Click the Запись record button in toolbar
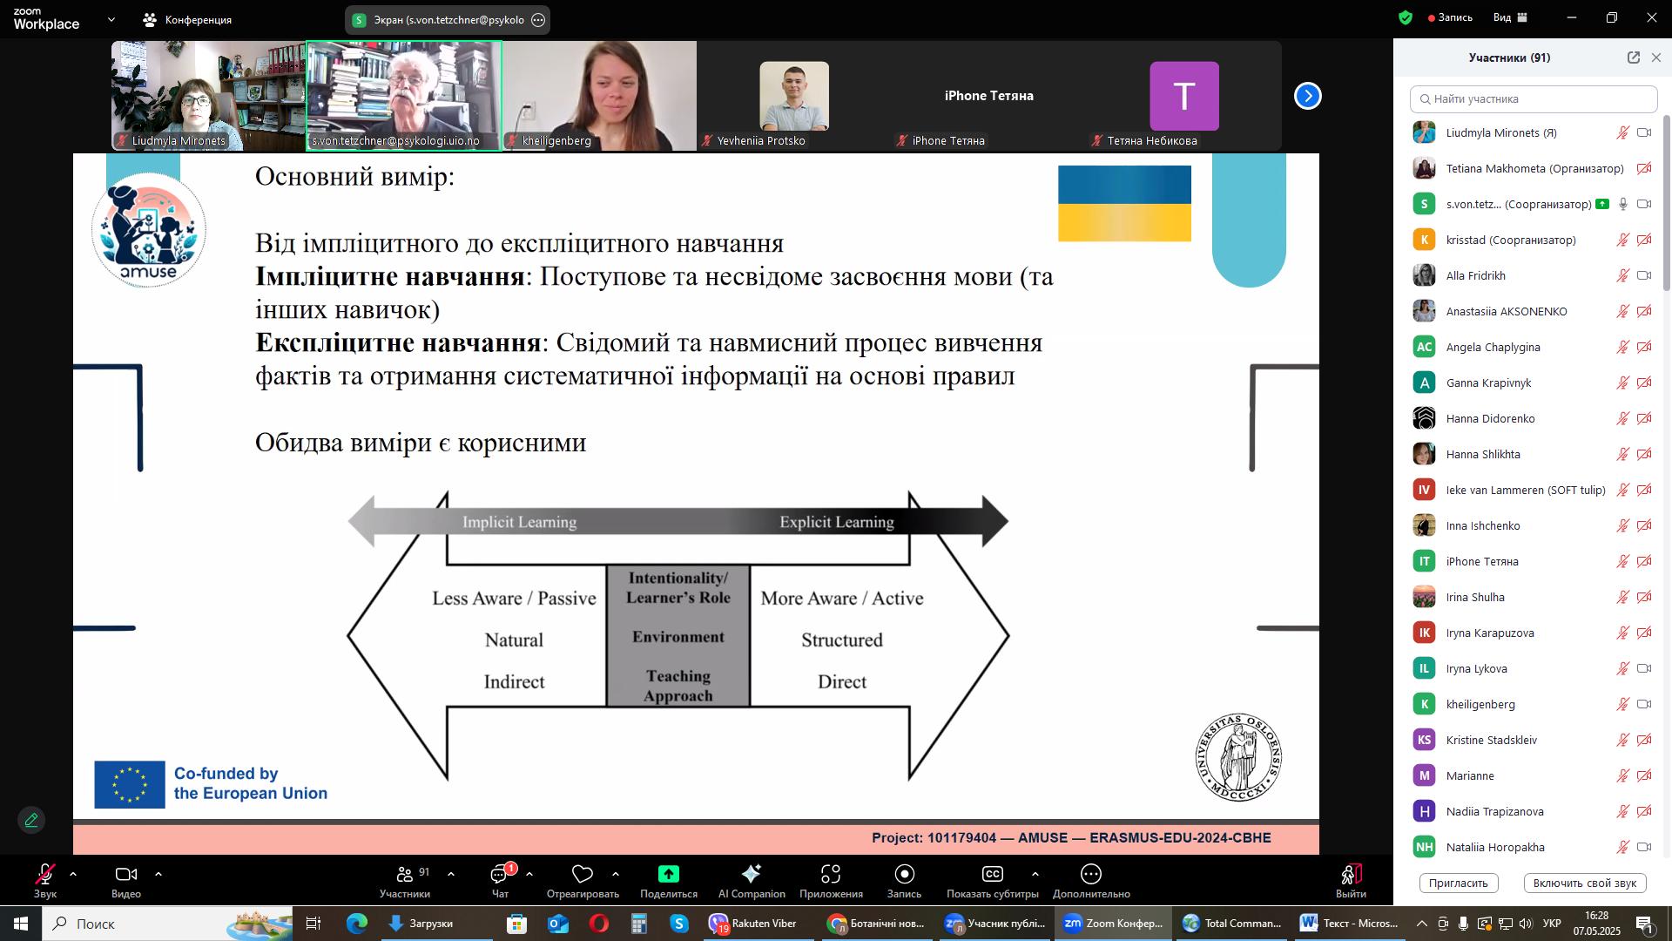This screenshot has width=1672, height=941. (x=904, y=881)
